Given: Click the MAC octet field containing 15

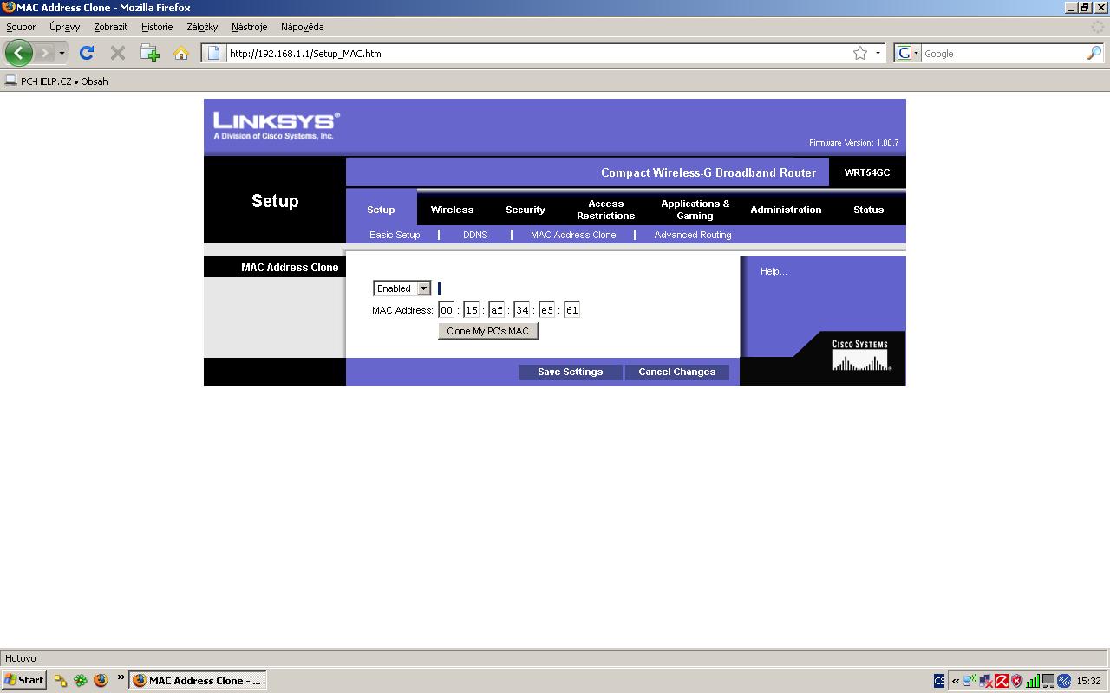Looking at the screenshot, I should click(472, 310).
